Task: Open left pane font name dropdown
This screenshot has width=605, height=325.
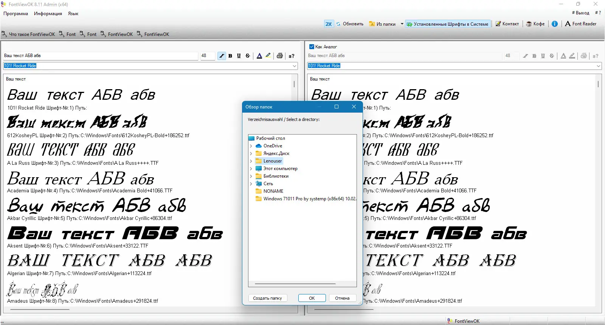Action: pos(295,66)
